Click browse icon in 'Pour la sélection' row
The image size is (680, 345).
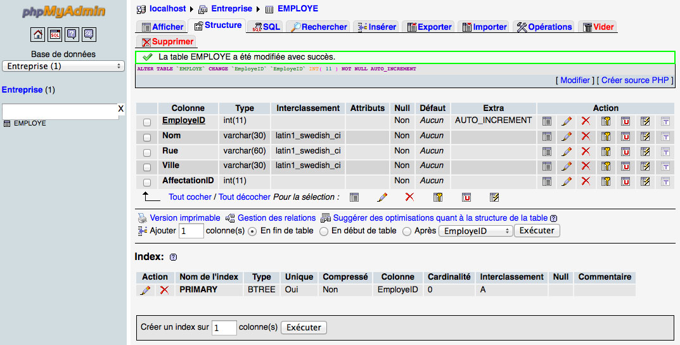click(x=354, y=197)
